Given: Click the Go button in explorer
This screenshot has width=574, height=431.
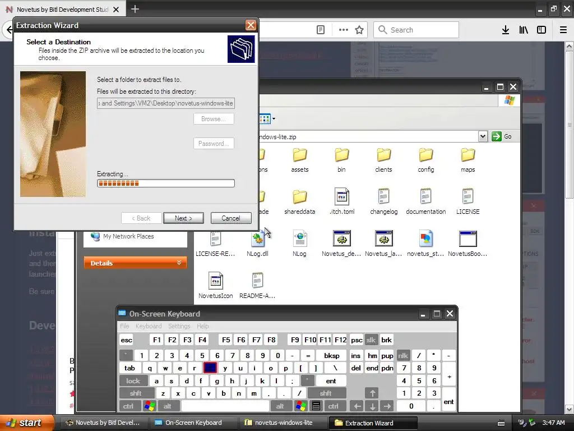Looking at the screenshot, I should pyautogui.click(x=502, y=136).
